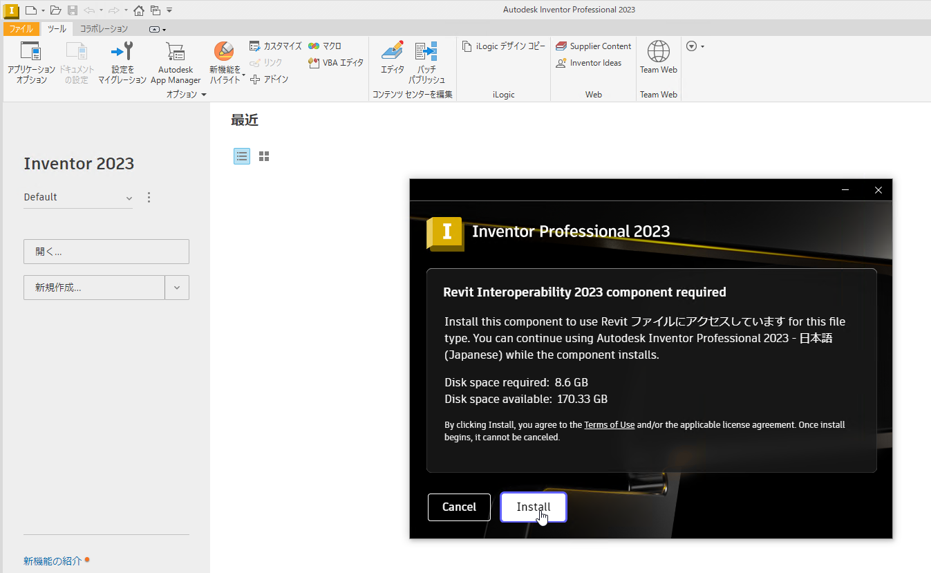Click the コンテンツ センターを編集 panel label
Image resolution: width=931 pixels, height=573 pixels.
(x=413, y=95)
